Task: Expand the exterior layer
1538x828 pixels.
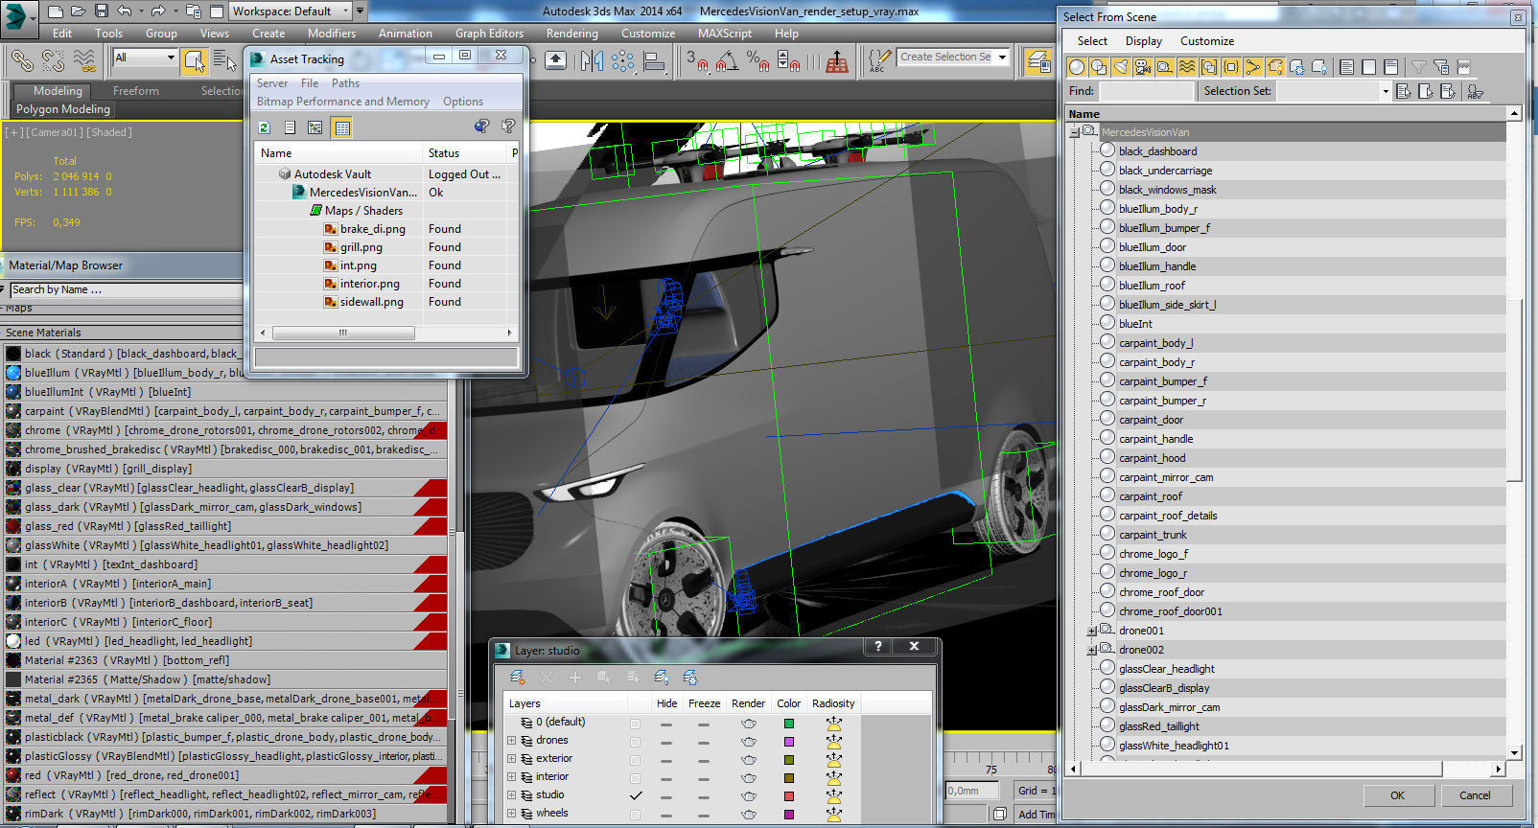Action: (x=511, y=759)
